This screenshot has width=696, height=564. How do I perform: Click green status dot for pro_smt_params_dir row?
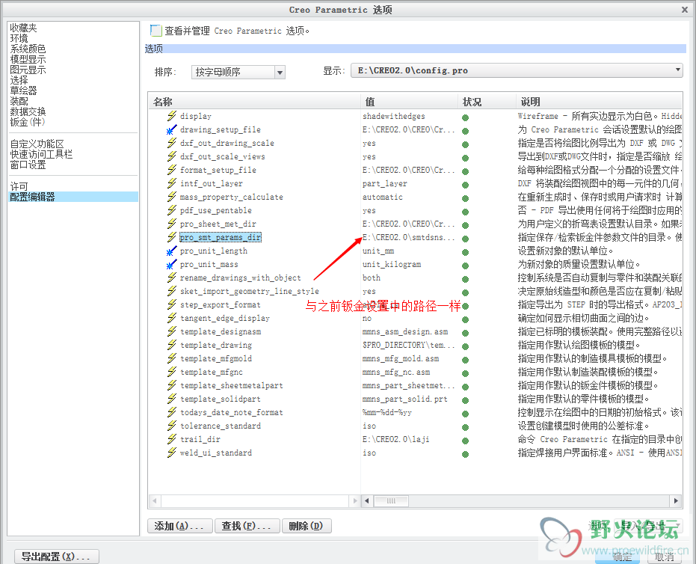pyautogui.click(x=465, y=239)
